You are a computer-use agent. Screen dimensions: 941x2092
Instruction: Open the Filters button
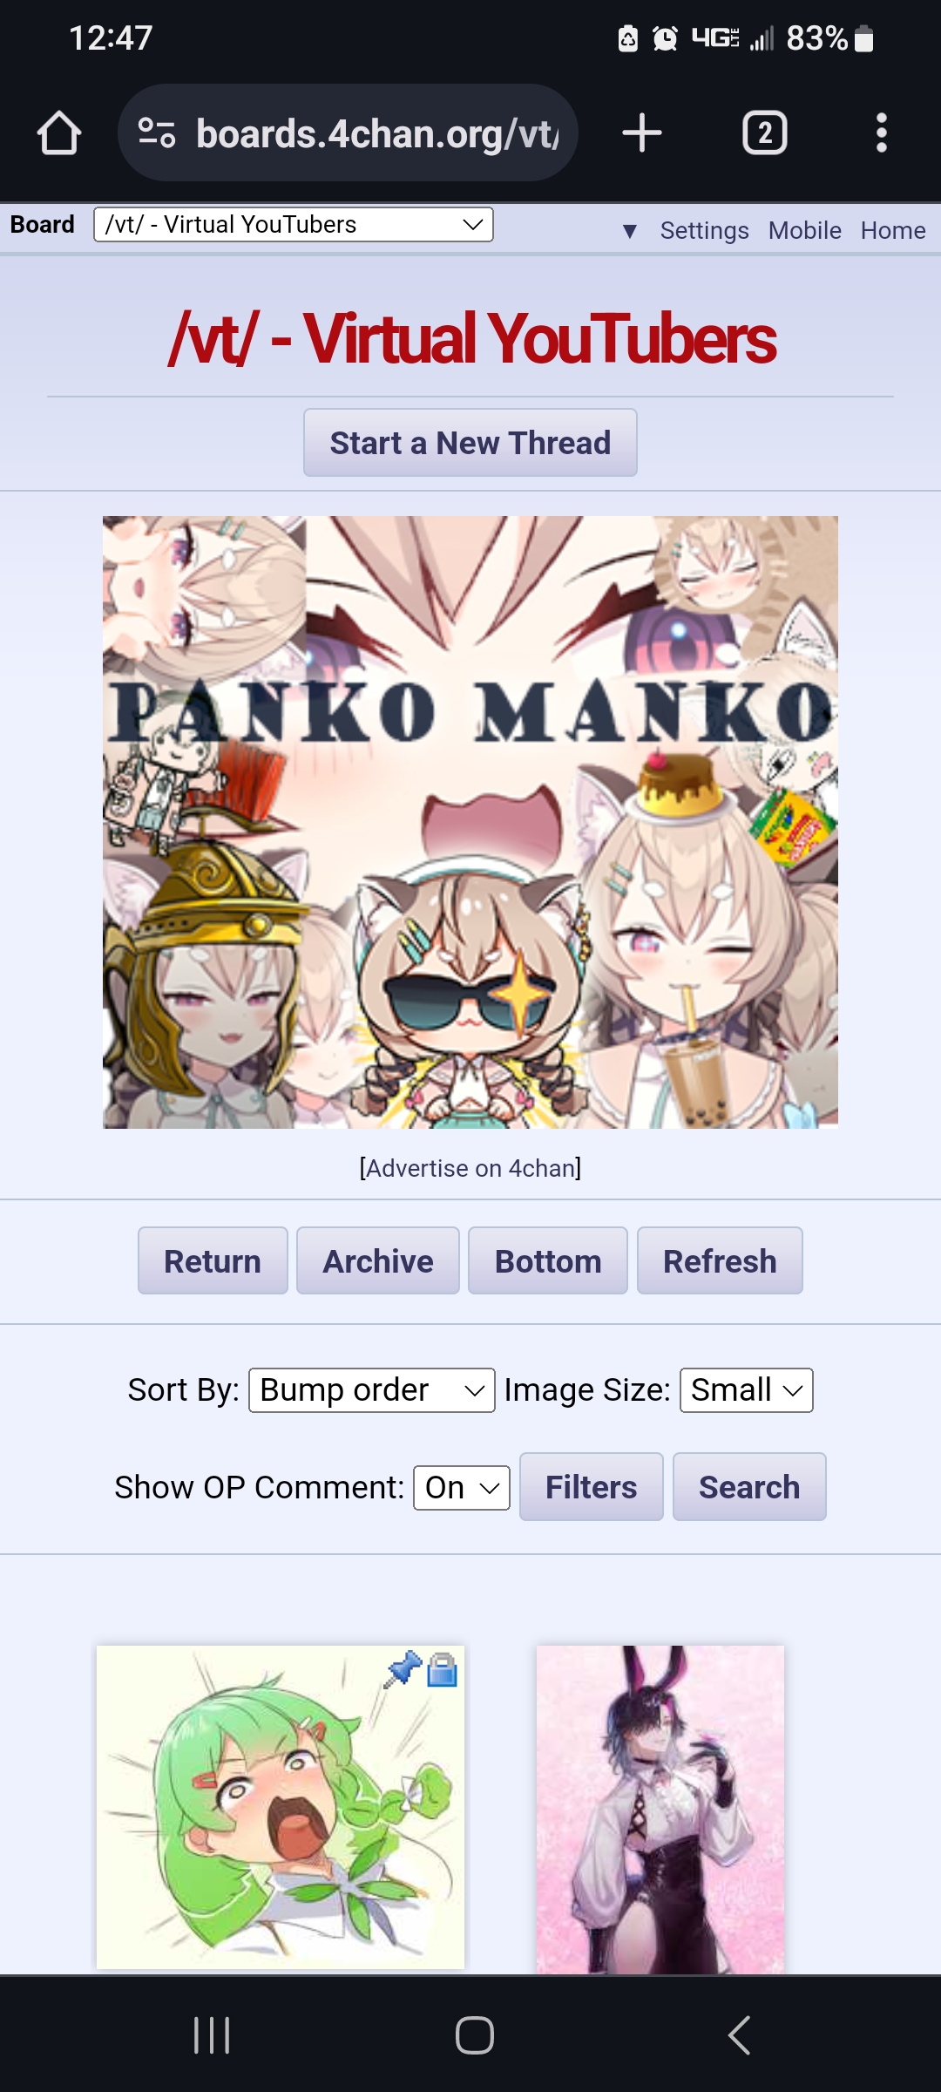(592, 1487)
